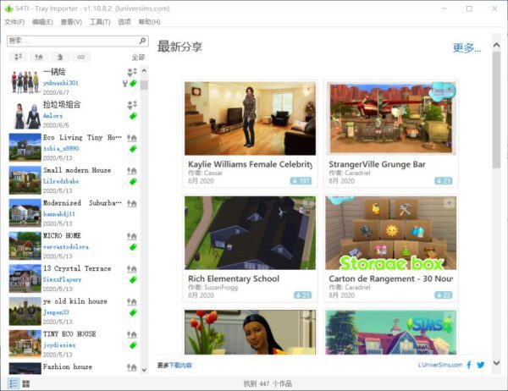Open Rich Elementary School card

(x=250, y=249)
